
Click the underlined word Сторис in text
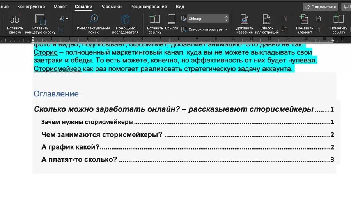[x=46, y=52]
